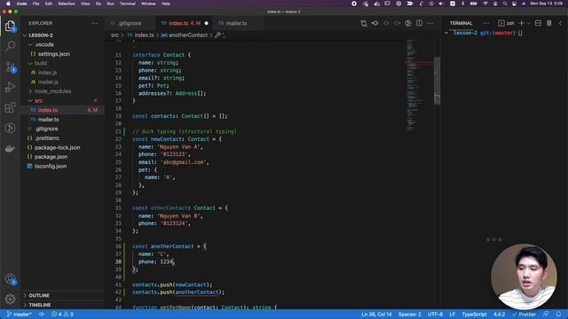
Task: Open the Source Control view
Action: tap(10, 66)
